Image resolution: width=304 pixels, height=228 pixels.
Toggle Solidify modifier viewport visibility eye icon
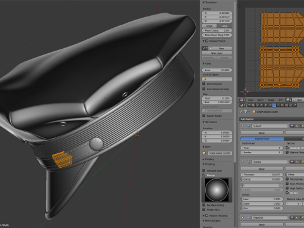(298, 161)
